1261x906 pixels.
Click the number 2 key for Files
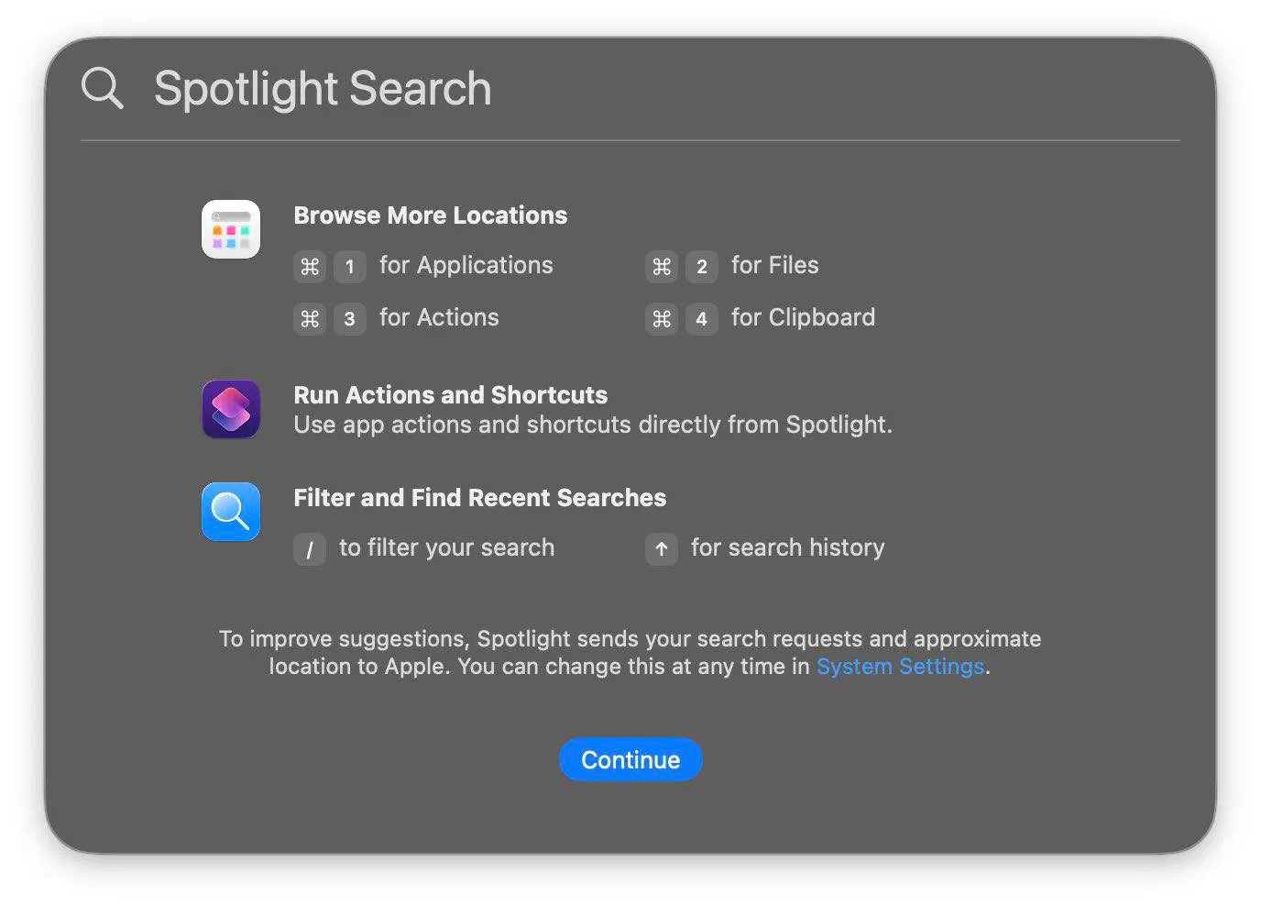point(701,267)
